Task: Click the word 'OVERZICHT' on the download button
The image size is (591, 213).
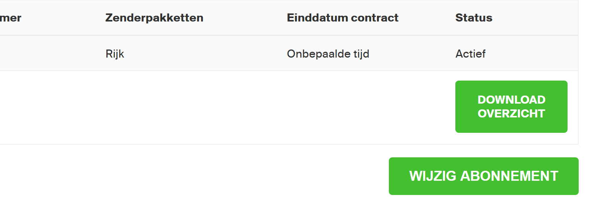Action: click(511, 114)
